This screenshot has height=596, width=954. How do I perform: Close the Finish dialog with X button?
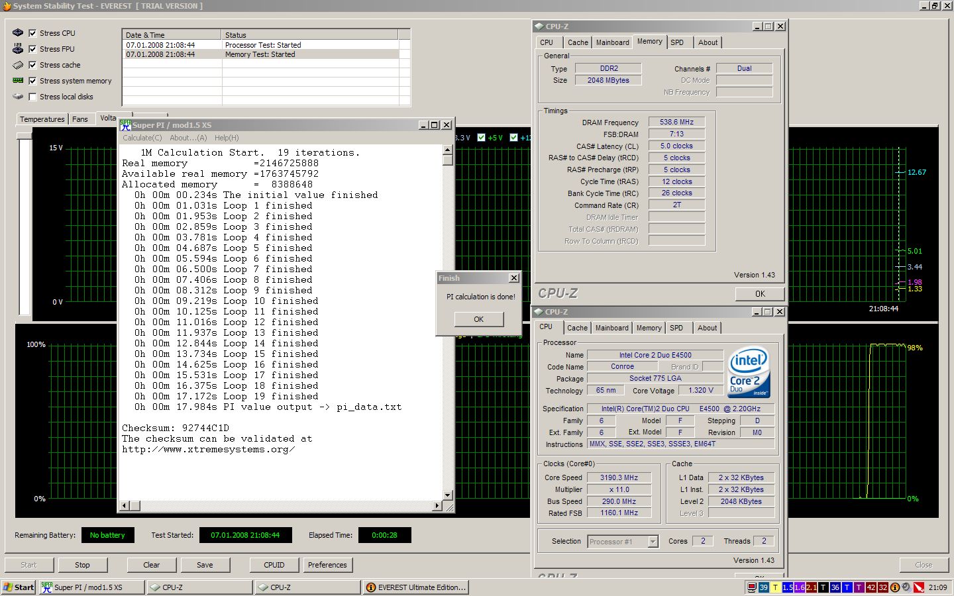(513, 278)
